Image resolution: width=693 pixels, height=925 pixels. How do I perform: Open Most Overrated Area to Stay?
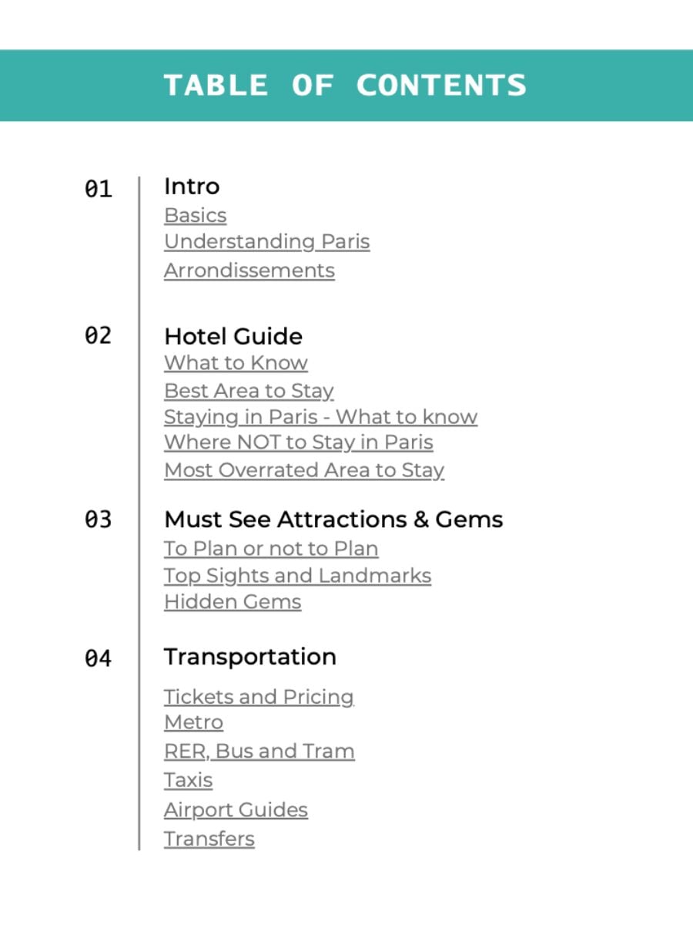click(x=304, y=470)
